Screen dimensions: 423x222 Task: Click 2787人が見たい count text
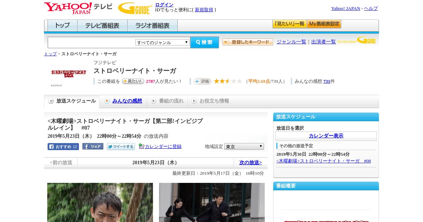pyautogui.click(x=164, y=81)
